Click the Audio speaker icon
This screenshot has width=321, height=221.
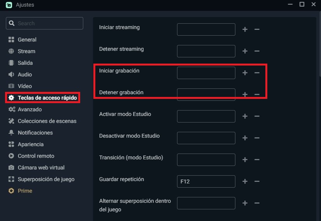click(11, 74)
